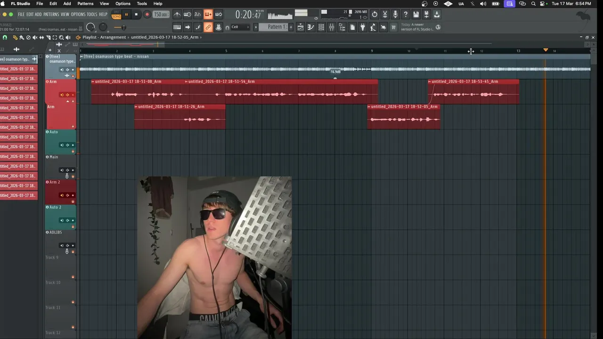Open the audio editor scissors icon

(385, 15)
